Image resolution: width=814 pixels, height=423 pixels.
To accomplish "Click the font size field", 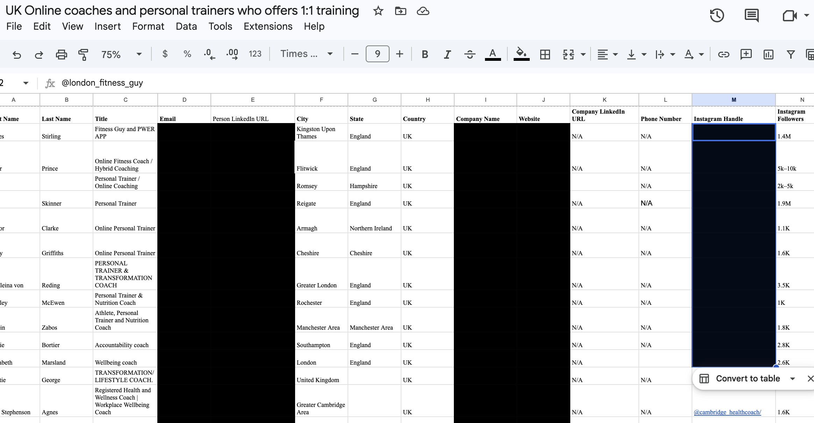I will pyautogui.click(x=377, y=54).
